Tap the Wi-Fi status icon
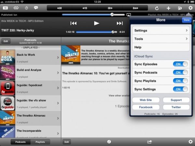 tap(22, 2)
